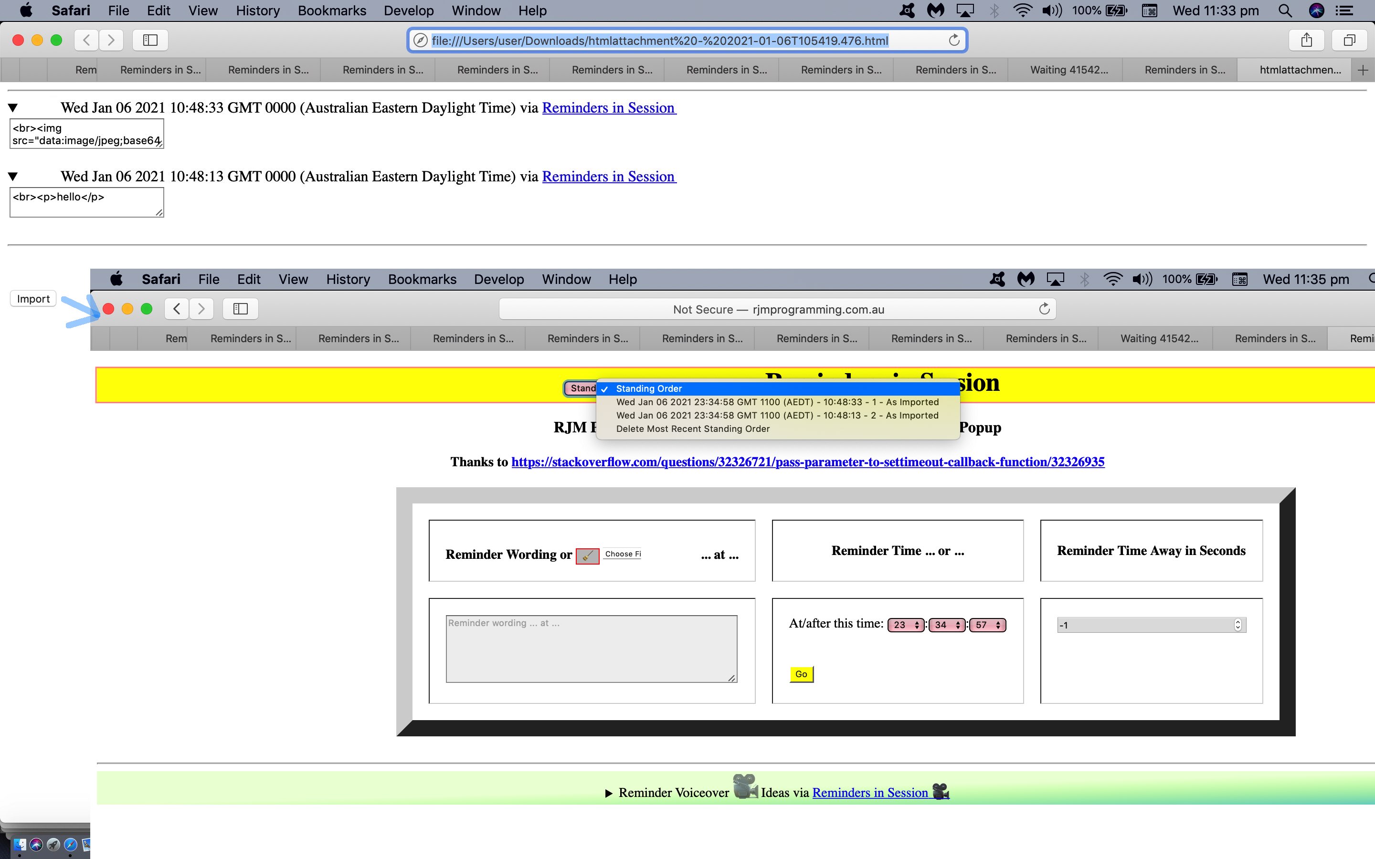Open the File menu in top menu bar
This screenshot has height=859, width=1375.
click(118, 10)
